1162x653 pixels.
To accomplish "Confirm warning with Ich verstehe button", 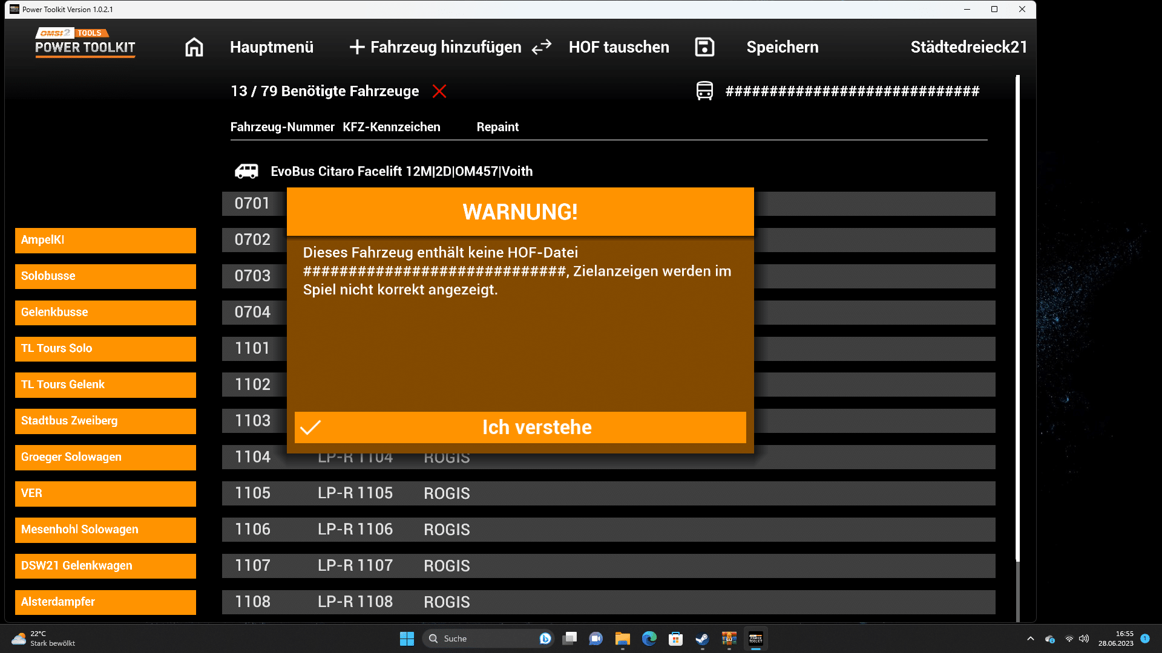I will coord(536,427).
